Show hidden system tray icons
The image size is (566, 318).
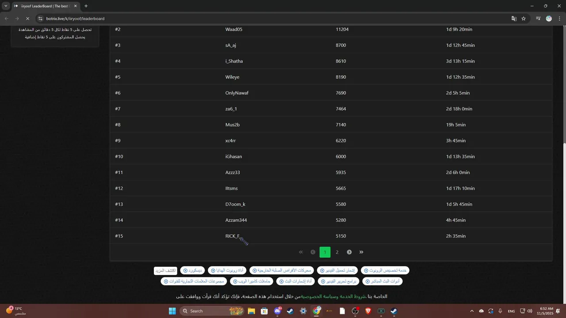[x=472, y=311]
